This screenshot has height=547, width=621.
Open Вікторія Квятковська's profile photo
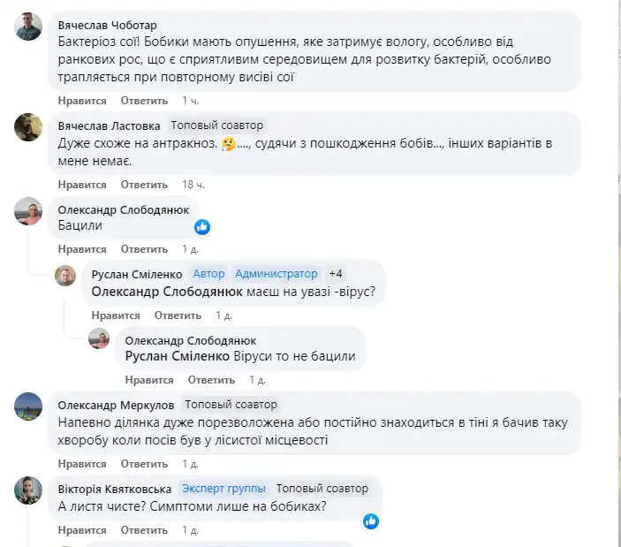tap(28, 490)
